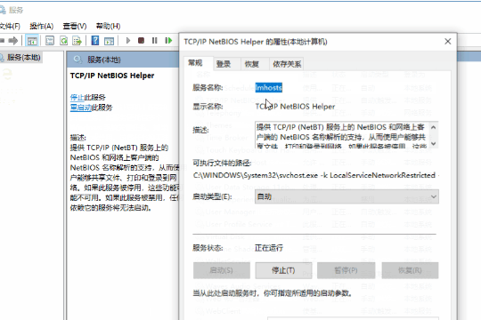Open the 帮助(H) menu
Image resolution: width=481 pixels, height=320 pixels.
coord(108,26)
